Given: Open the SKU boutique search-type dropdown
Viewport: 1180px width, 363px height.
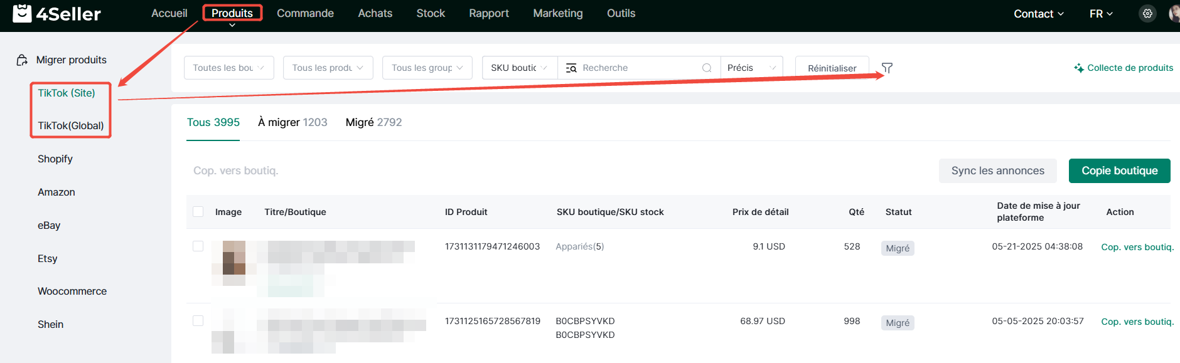Looking at the screenshot, I should 520,68.
